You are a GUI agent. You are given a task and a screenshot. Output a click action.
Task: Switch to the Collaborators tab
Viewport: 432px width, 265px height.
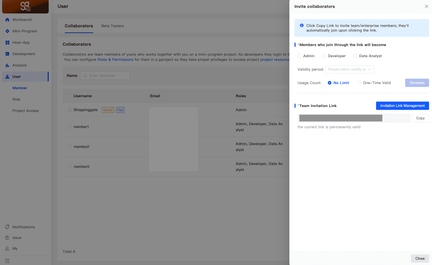click(x=79, y=26)
